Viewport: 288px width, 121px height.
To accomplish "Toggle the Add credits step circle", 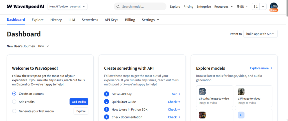I will [x=14, y=102].
